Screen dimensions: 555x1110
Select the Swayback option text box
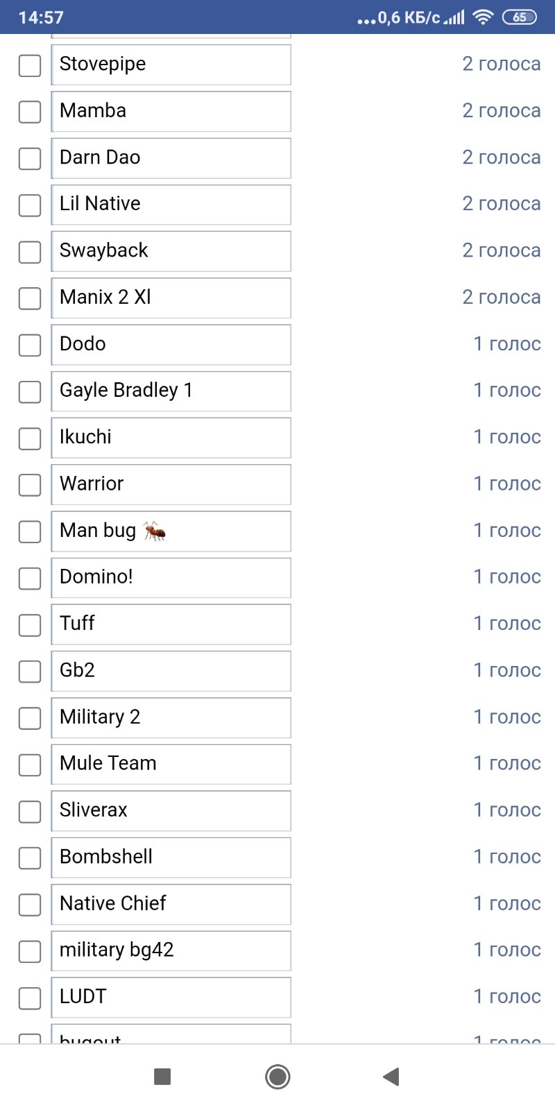point(171,251)
